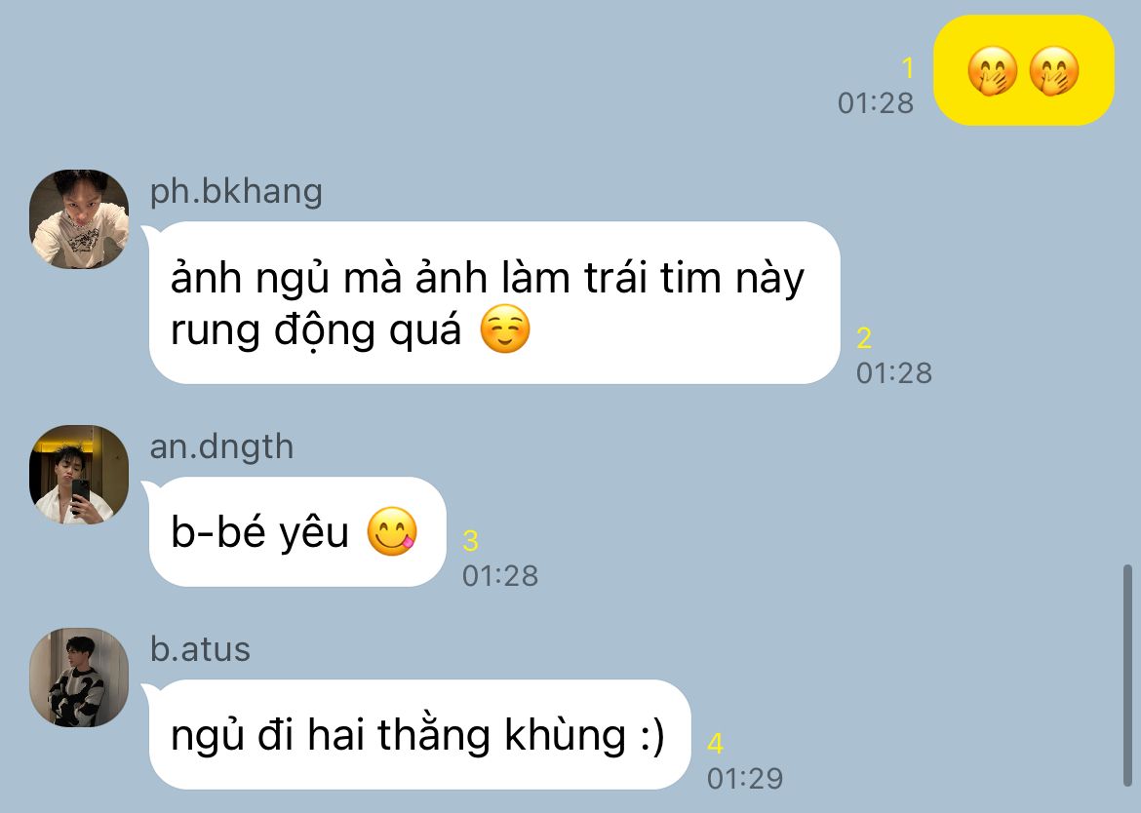Select the 'b-bé yêu' message bubble
The width and height of the screenshot is (1141, 813).
(296, 531)
